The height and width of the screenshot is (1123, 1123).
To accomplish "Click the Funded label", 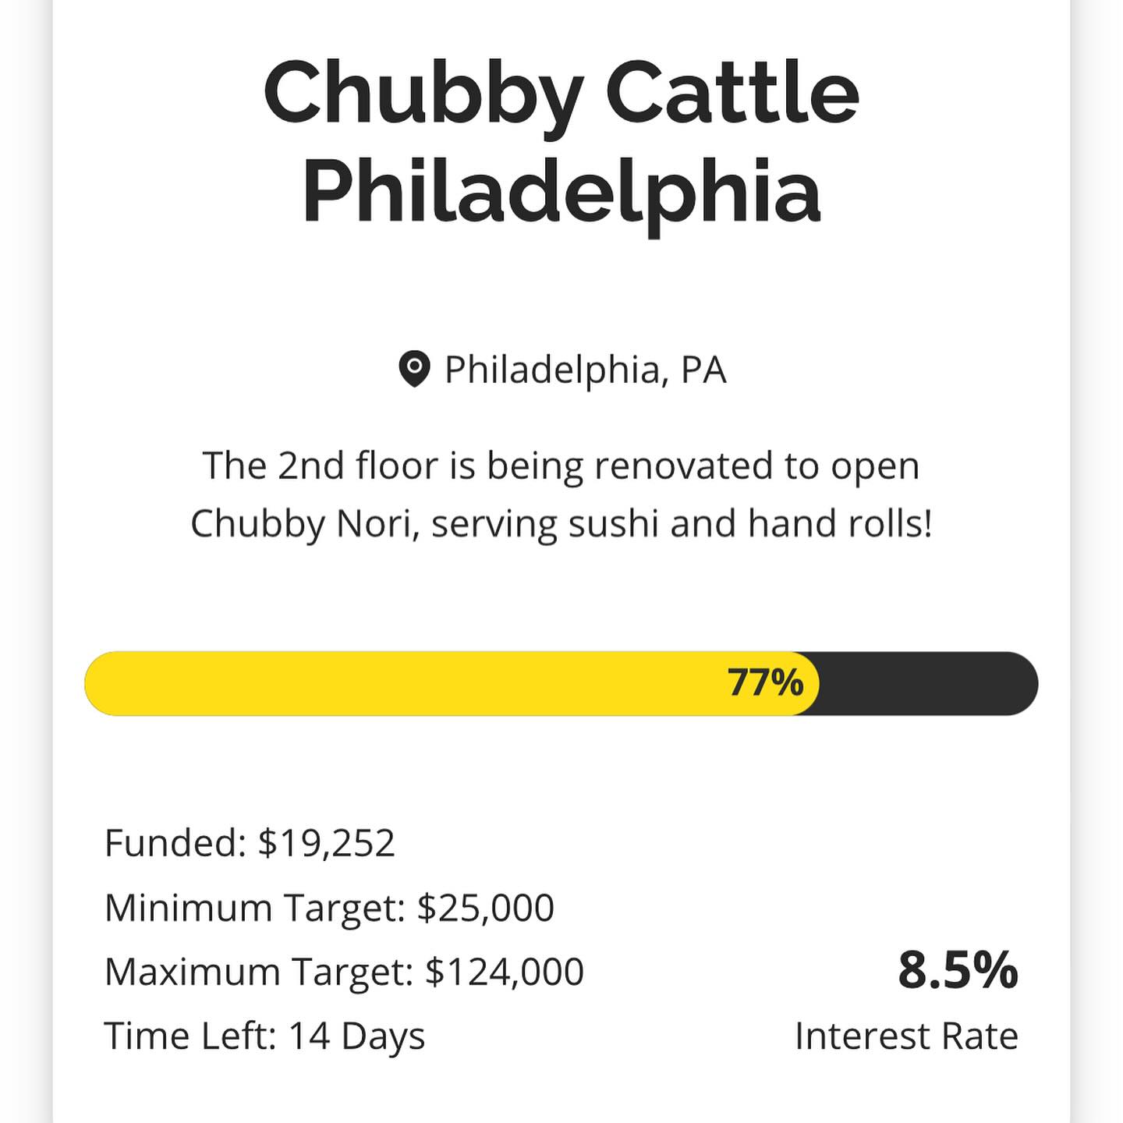I will [x=175, y=843].
